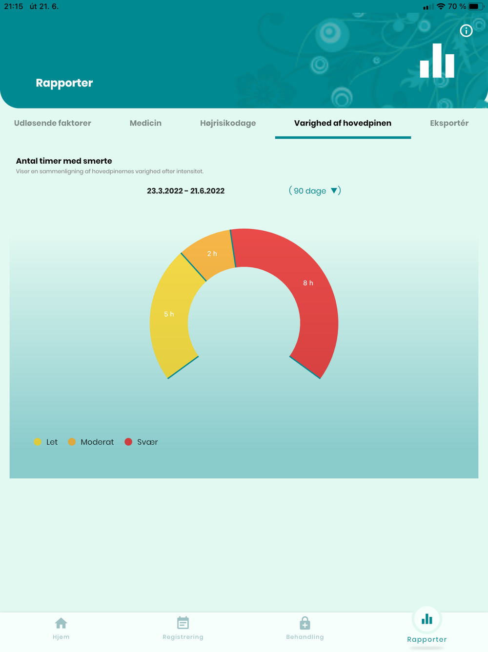Tap the info icon in header
488x652 pixels.
(x=466, y=31)
